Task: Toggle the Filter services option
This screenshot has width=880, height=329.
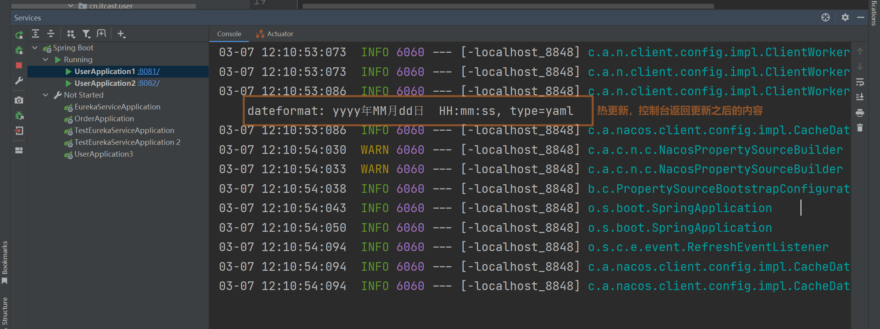Action: tap(86, 34)
